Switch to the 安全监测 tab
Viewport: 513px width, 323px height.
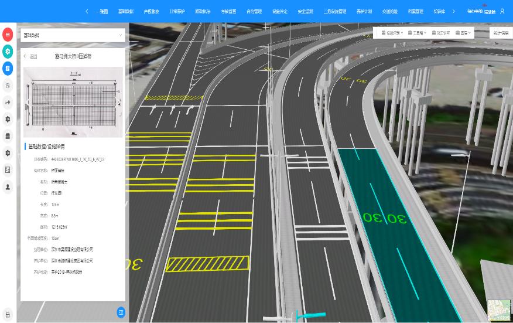tap(305, 11)
